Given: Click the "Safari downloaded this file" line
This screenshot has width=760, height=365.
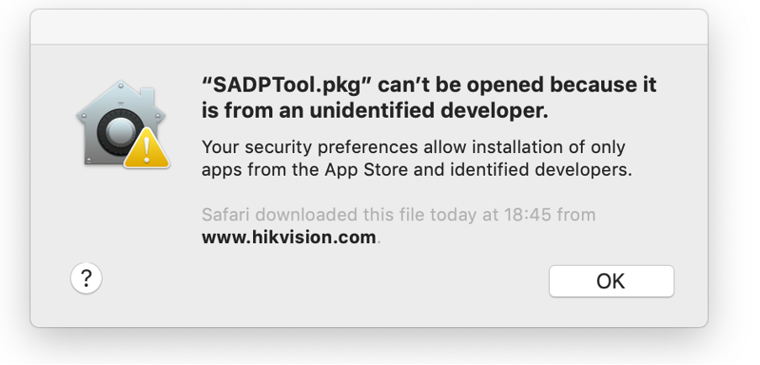Looking at the screenshot, I should pyautogui.click(x=328, y=214).
